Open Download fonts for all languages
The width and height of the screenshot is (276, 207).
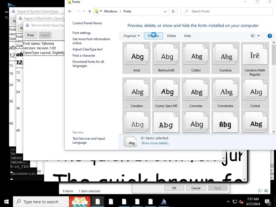point(88,64)
